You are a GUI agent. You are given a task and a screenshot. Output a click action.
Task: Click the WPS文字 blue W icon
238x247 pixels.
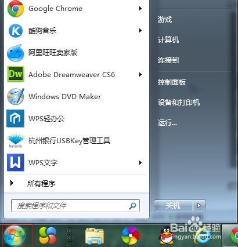click(x=15, y=162)
